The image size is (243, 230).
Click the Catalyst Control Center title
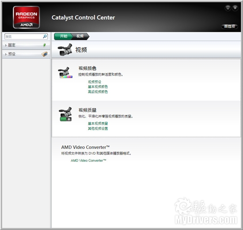(83, 18)
